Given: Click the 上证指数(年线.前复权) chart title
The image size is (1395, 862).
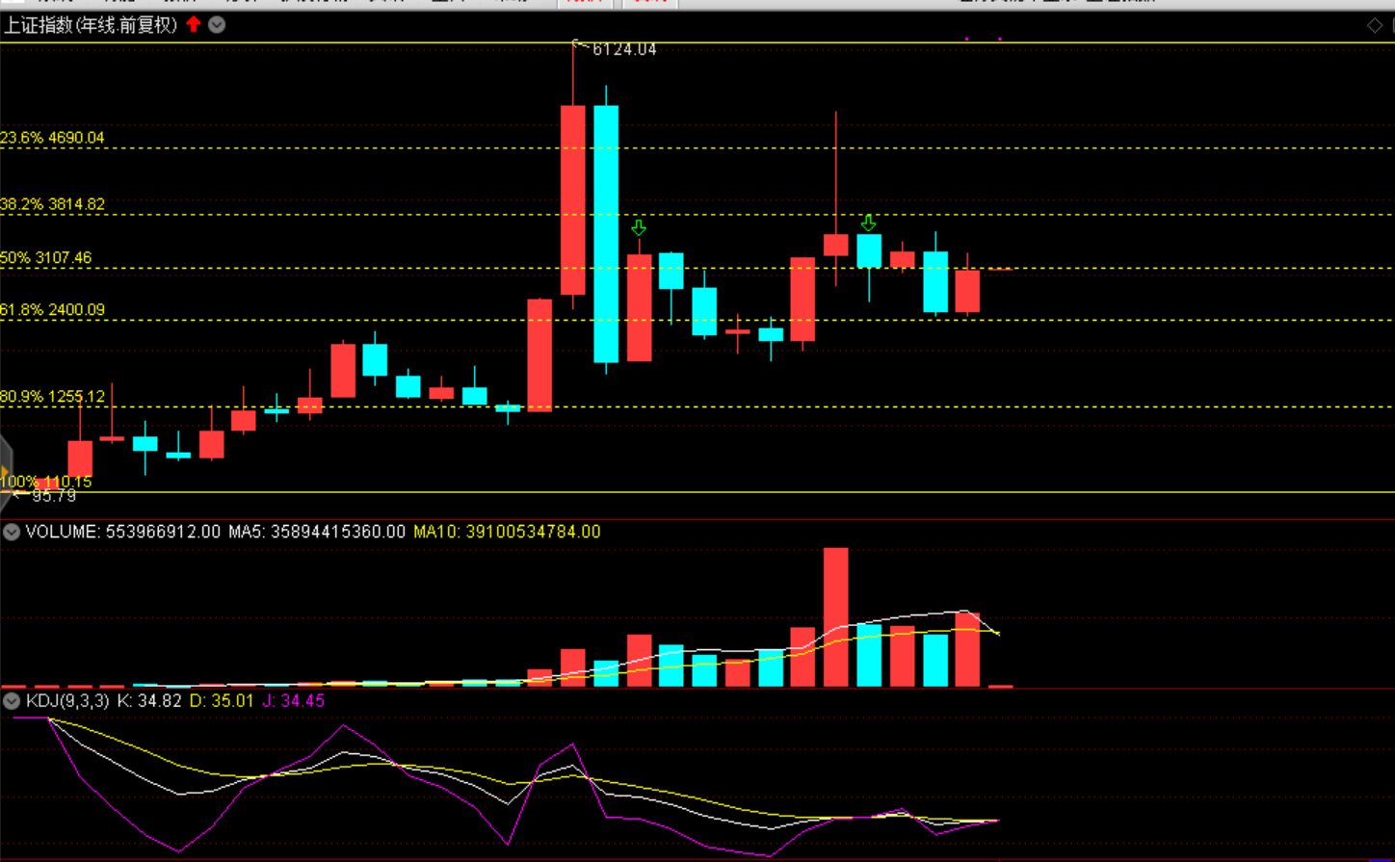Looking at the screenshot, I should tap(91, 25).
